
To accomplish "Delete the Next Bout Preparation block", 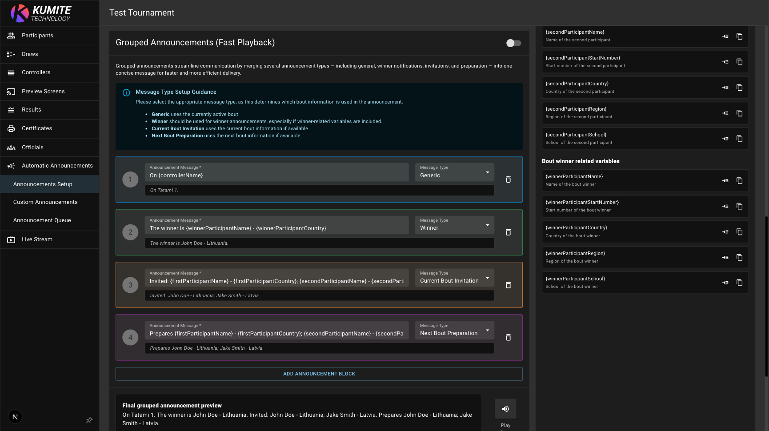I will coord(508,338).
